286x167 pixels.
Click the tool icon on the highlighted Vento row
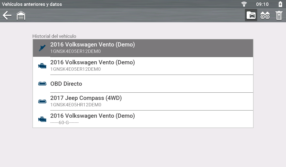(42, 48)
